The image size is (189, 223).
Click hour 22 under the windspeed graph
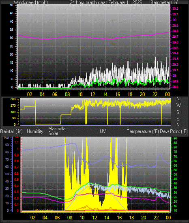coord(155,94)
